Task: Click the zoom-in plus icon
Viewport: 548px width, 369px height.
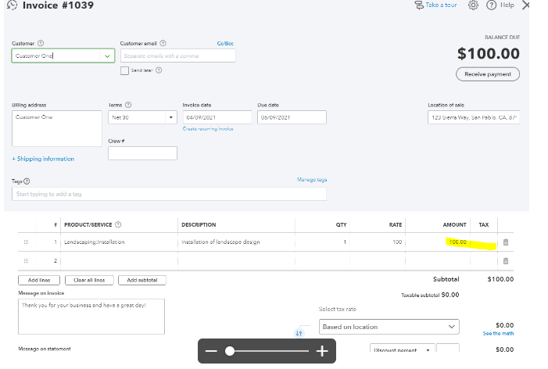Action: pyautogui.click(x=321, y=352)
